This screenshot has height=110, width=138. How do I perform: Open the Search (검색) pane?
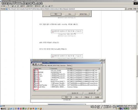click(22, 6)
